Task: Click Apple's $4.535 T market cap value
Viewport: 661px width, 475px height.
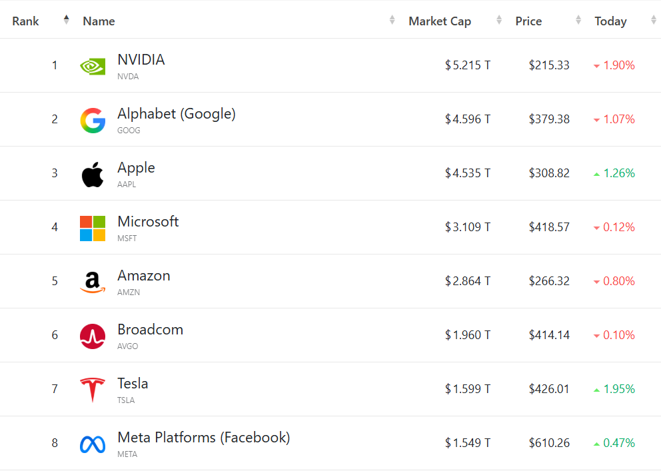Action: pos(468,173)
